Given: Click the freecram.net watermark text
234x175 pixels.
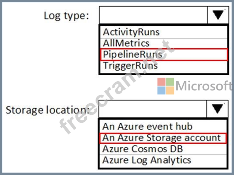Looking at the screenshot, I should 117,87.
